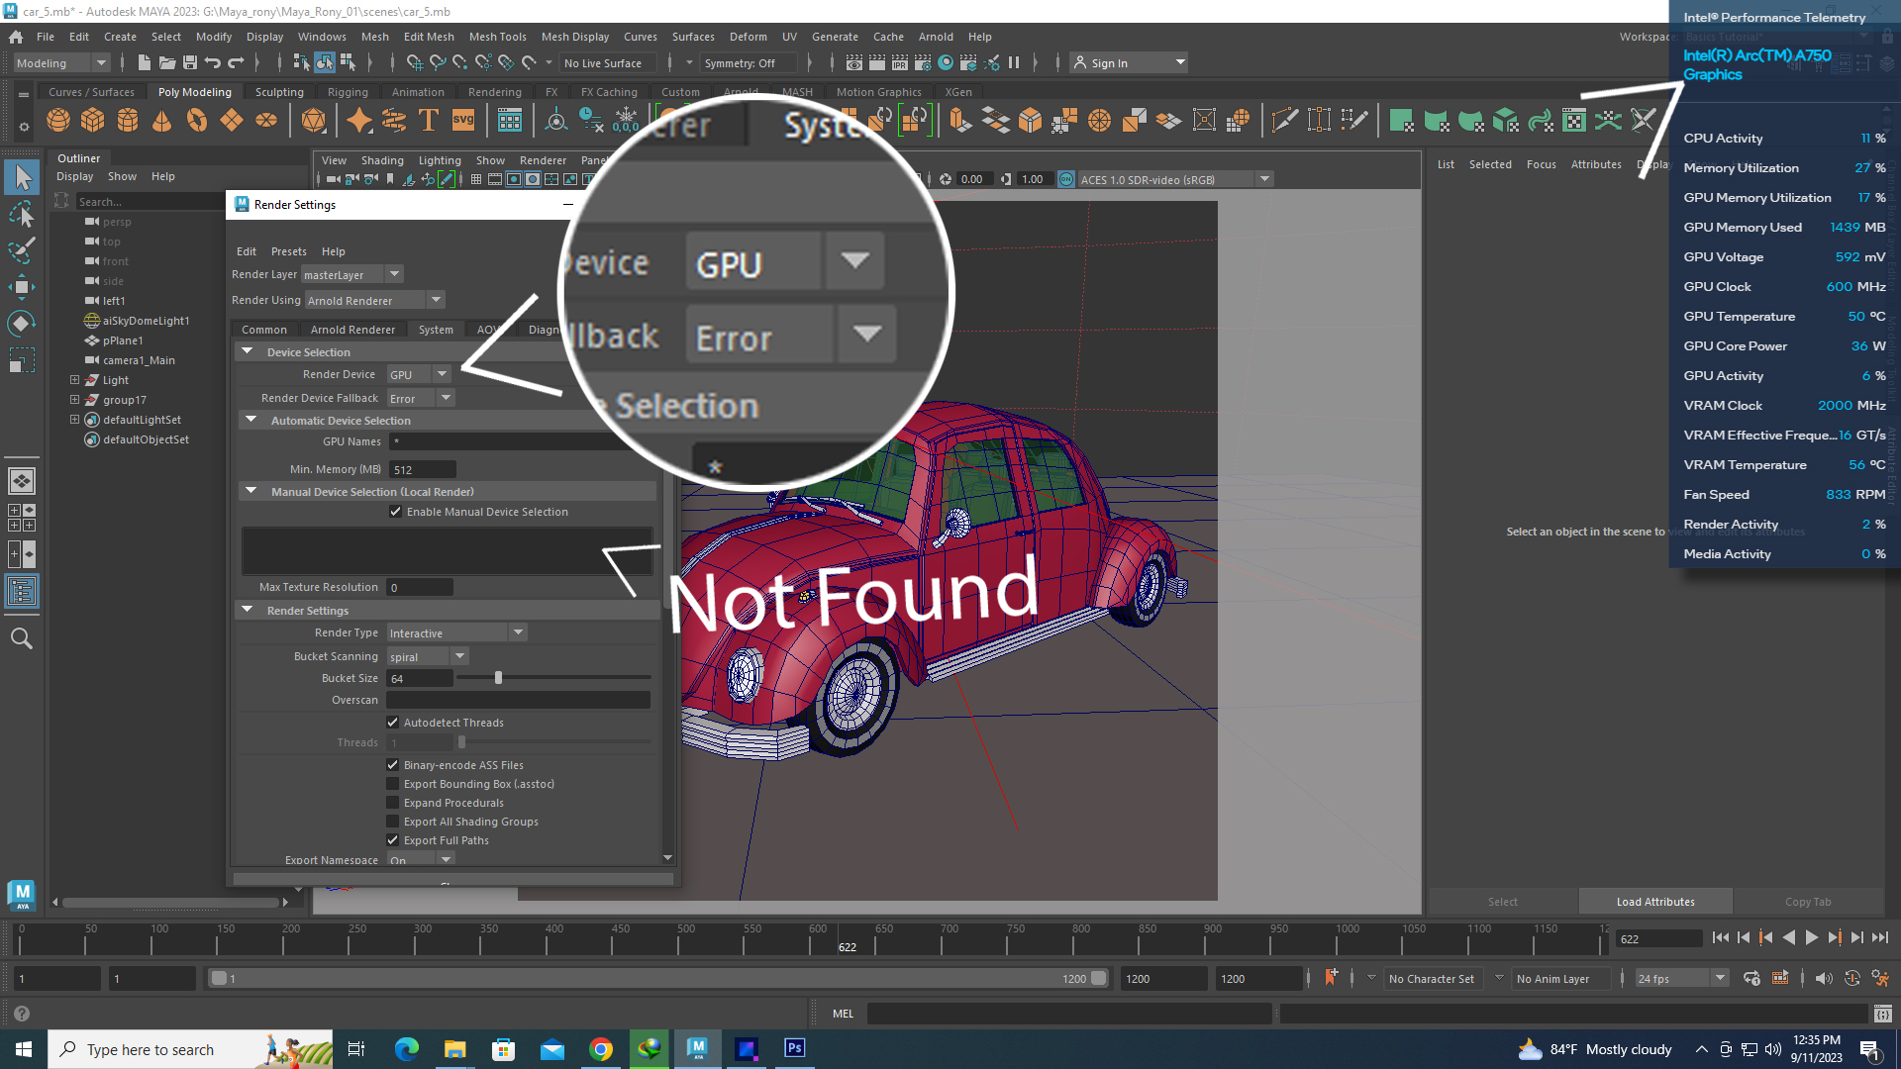Click the Sign In button
The height and width of the screenshot is (1069, 1901).
pyautogui.click(x=1107, y=62)
